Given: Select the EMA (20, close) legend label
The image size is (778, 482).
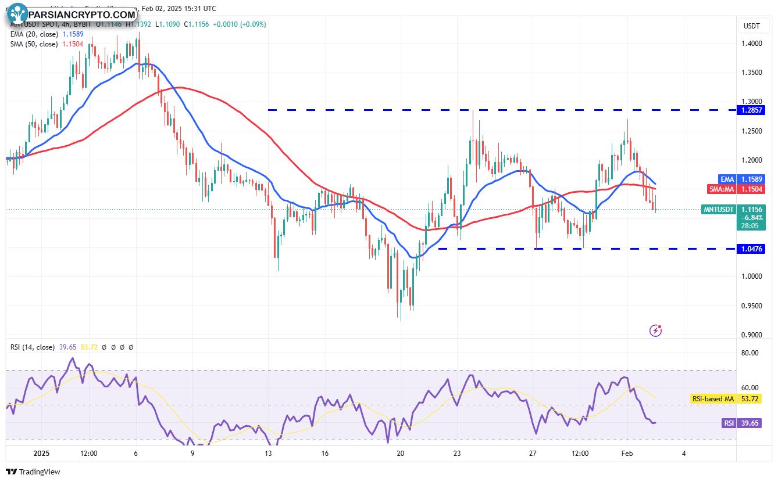Looking at the screenshot, I should coord(34,35).
